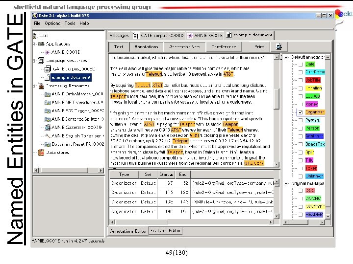Image resolution: width=353 pixels, height=264 pixels.
Task: Click the ANNIE English Tokeniser icon
Action: pos(47,136)
